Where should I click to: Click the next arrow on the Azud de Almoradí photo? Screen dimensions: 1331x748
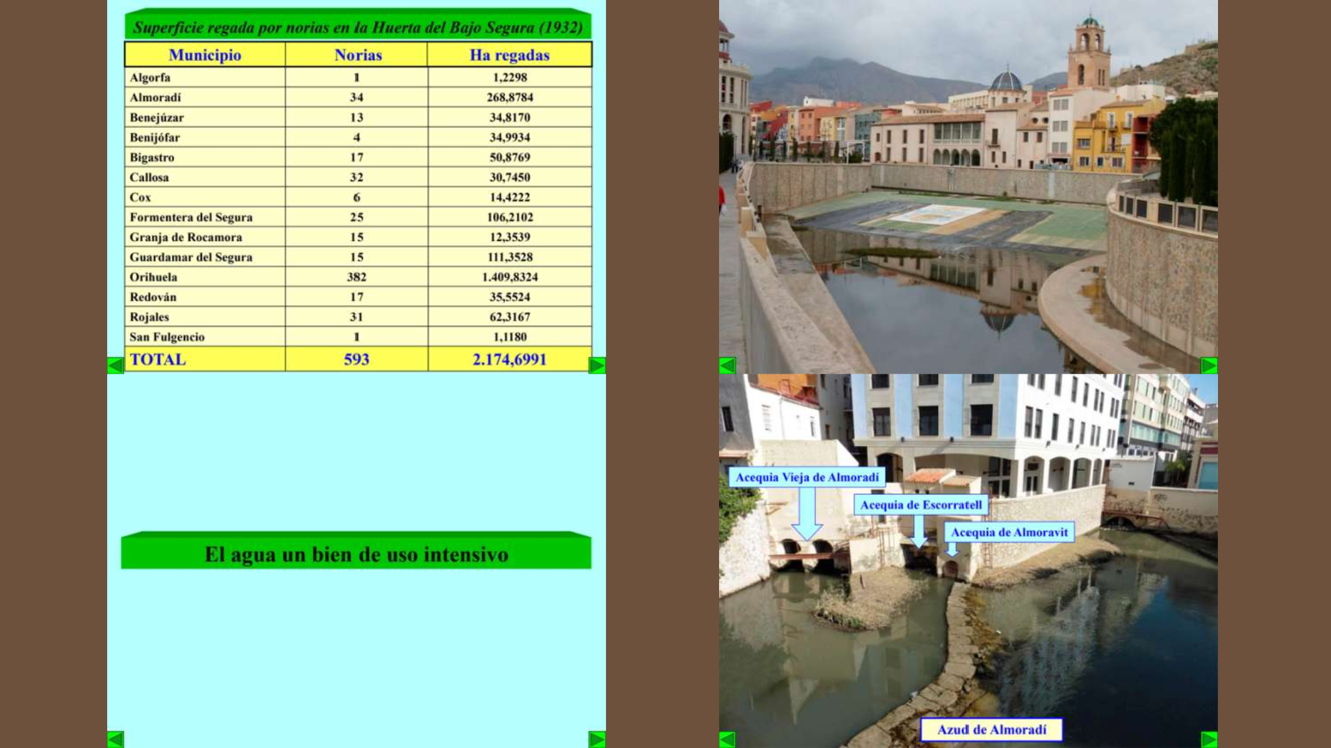pos(1209,739)
